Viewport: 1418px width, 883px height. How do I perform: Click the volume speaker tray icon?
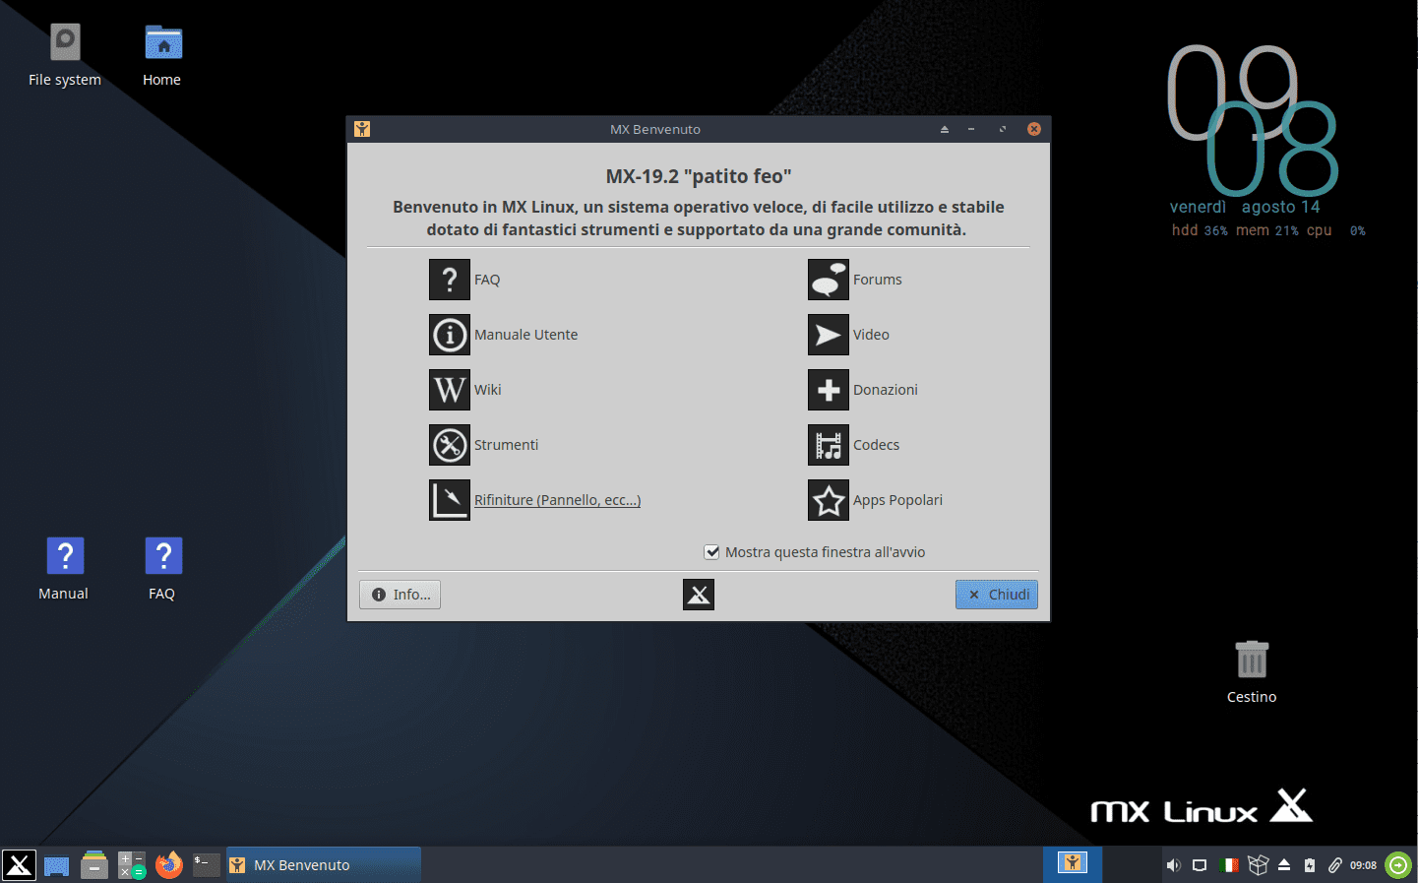click(x=1173, y=865)
